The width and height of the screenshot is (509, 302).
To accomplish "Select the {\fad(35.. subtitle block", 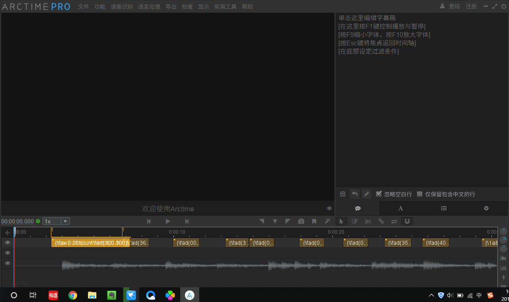I will point(398,243).
